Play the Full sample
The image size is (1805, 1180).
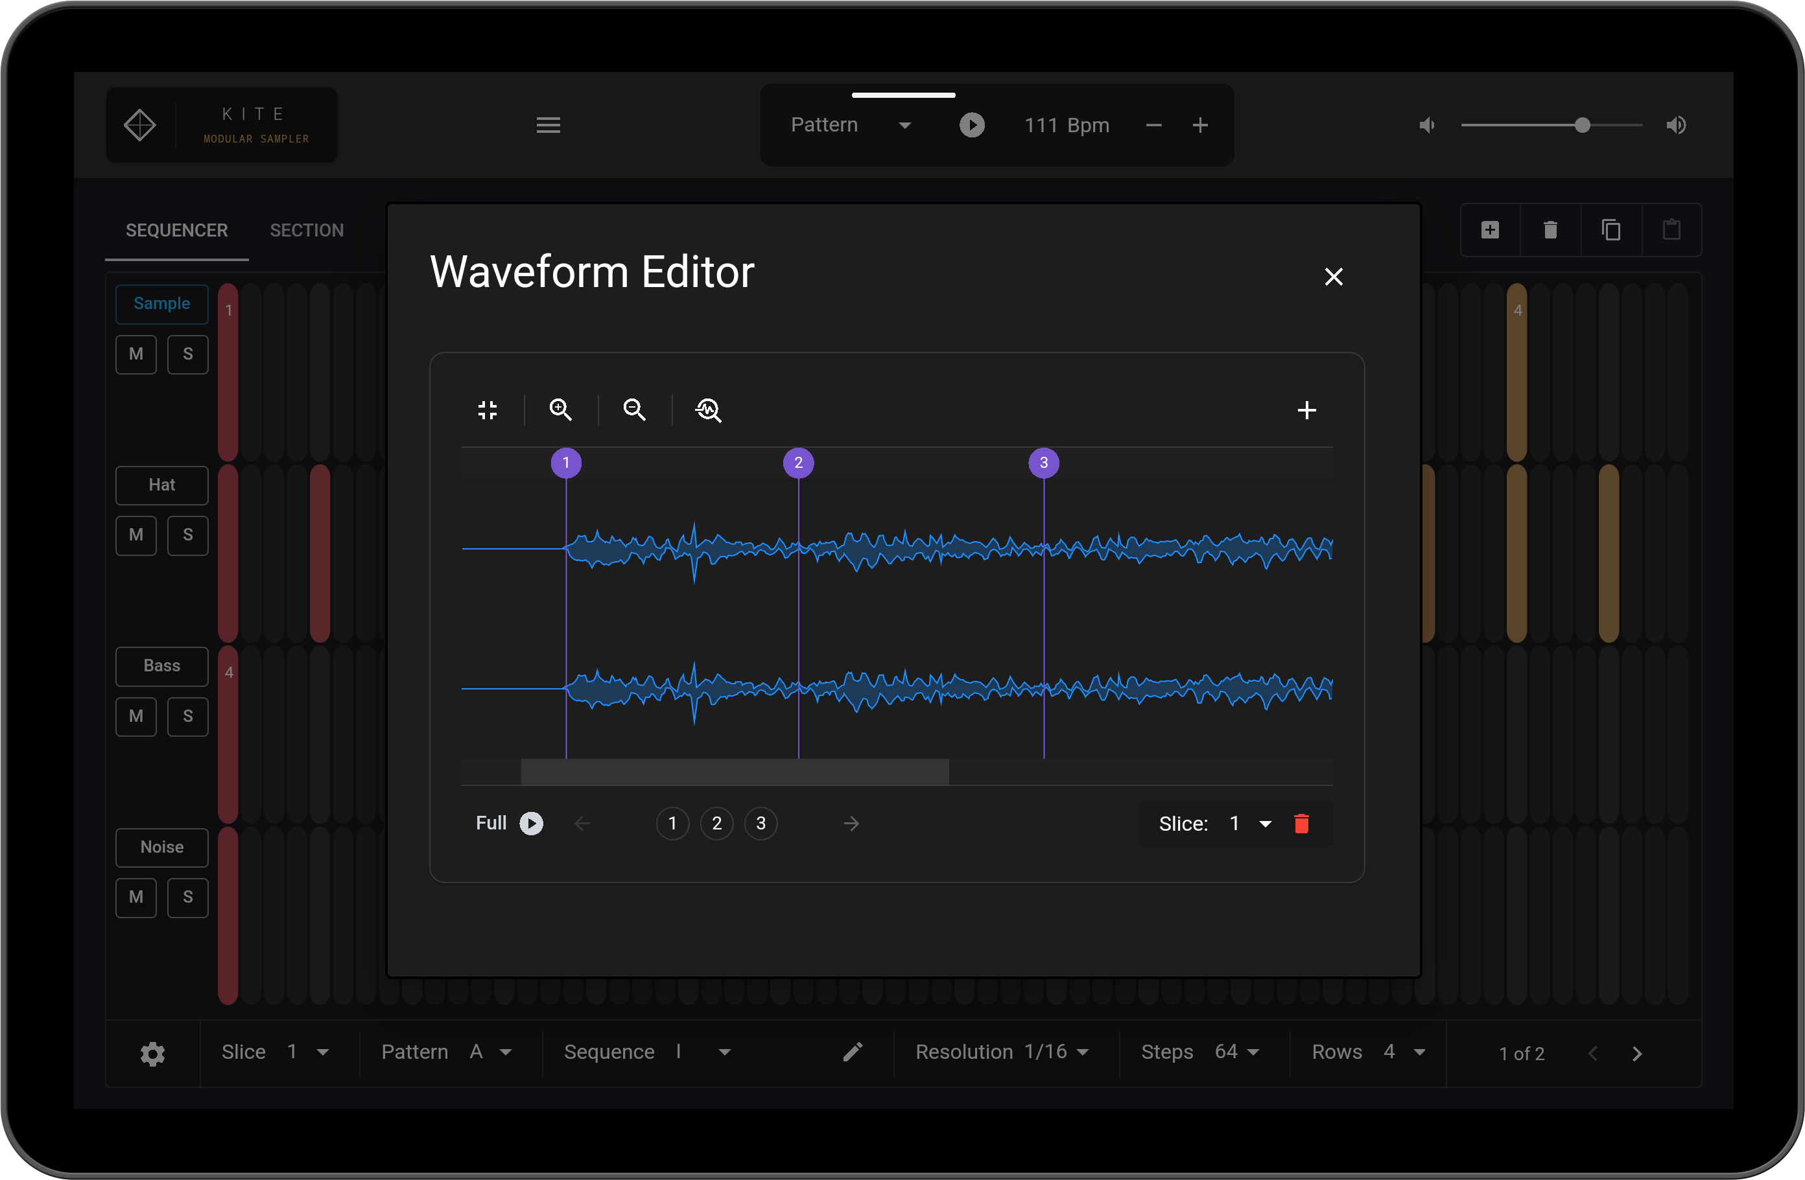click(531, 823)
